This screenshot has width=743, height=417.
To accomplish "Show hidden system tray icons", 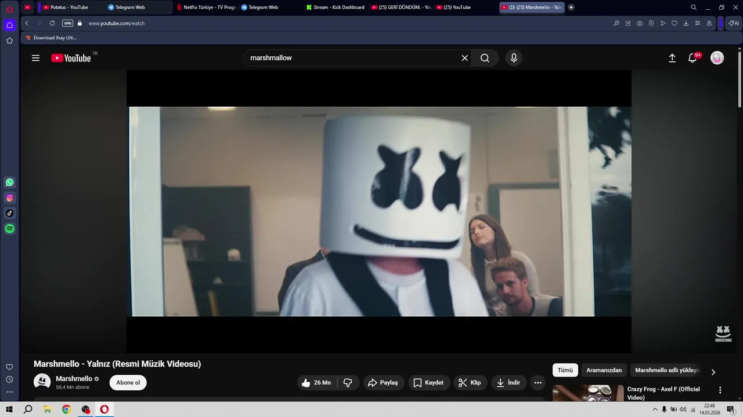I will tap(655, 409).
